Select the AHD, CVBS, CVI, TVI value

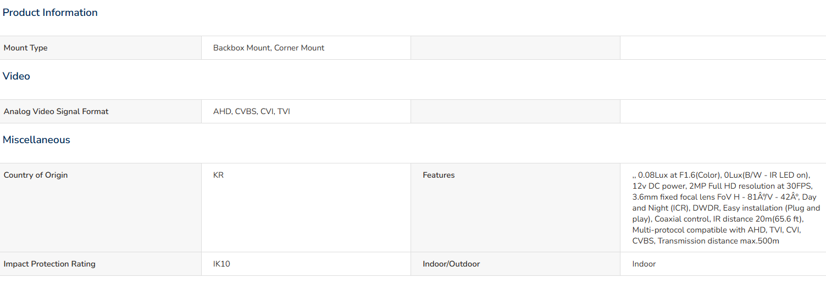click(252, 111)
